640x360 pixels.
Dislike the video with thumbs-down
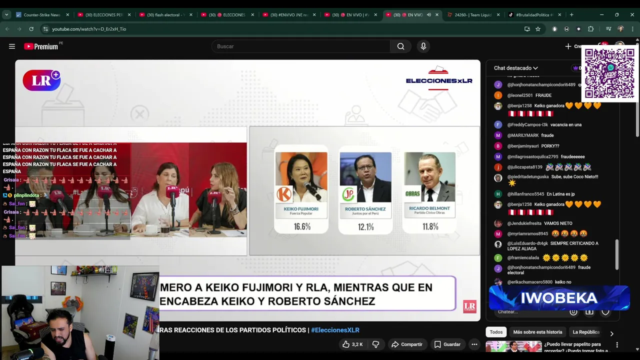coord(375,344)
